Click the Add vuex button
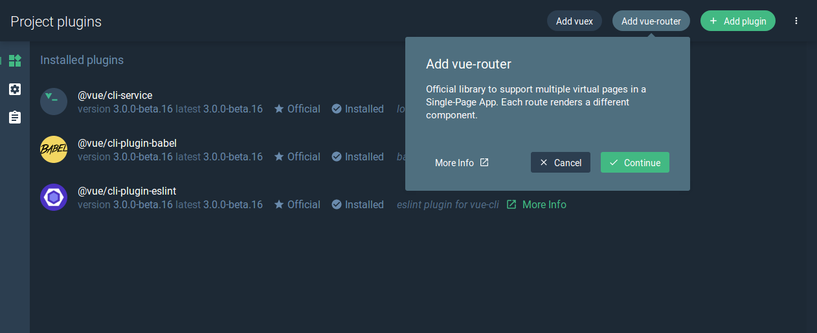The width and height of the screenshot is (817, 333). pyautogui.click(x=574, y=21)
